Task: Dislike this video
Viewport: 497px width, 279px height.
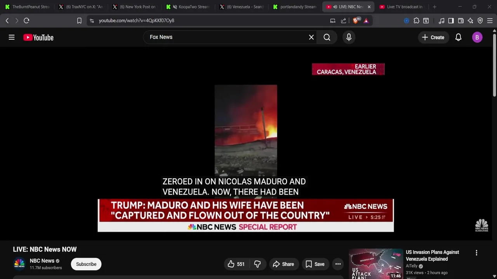Action: tap(257, 264)
